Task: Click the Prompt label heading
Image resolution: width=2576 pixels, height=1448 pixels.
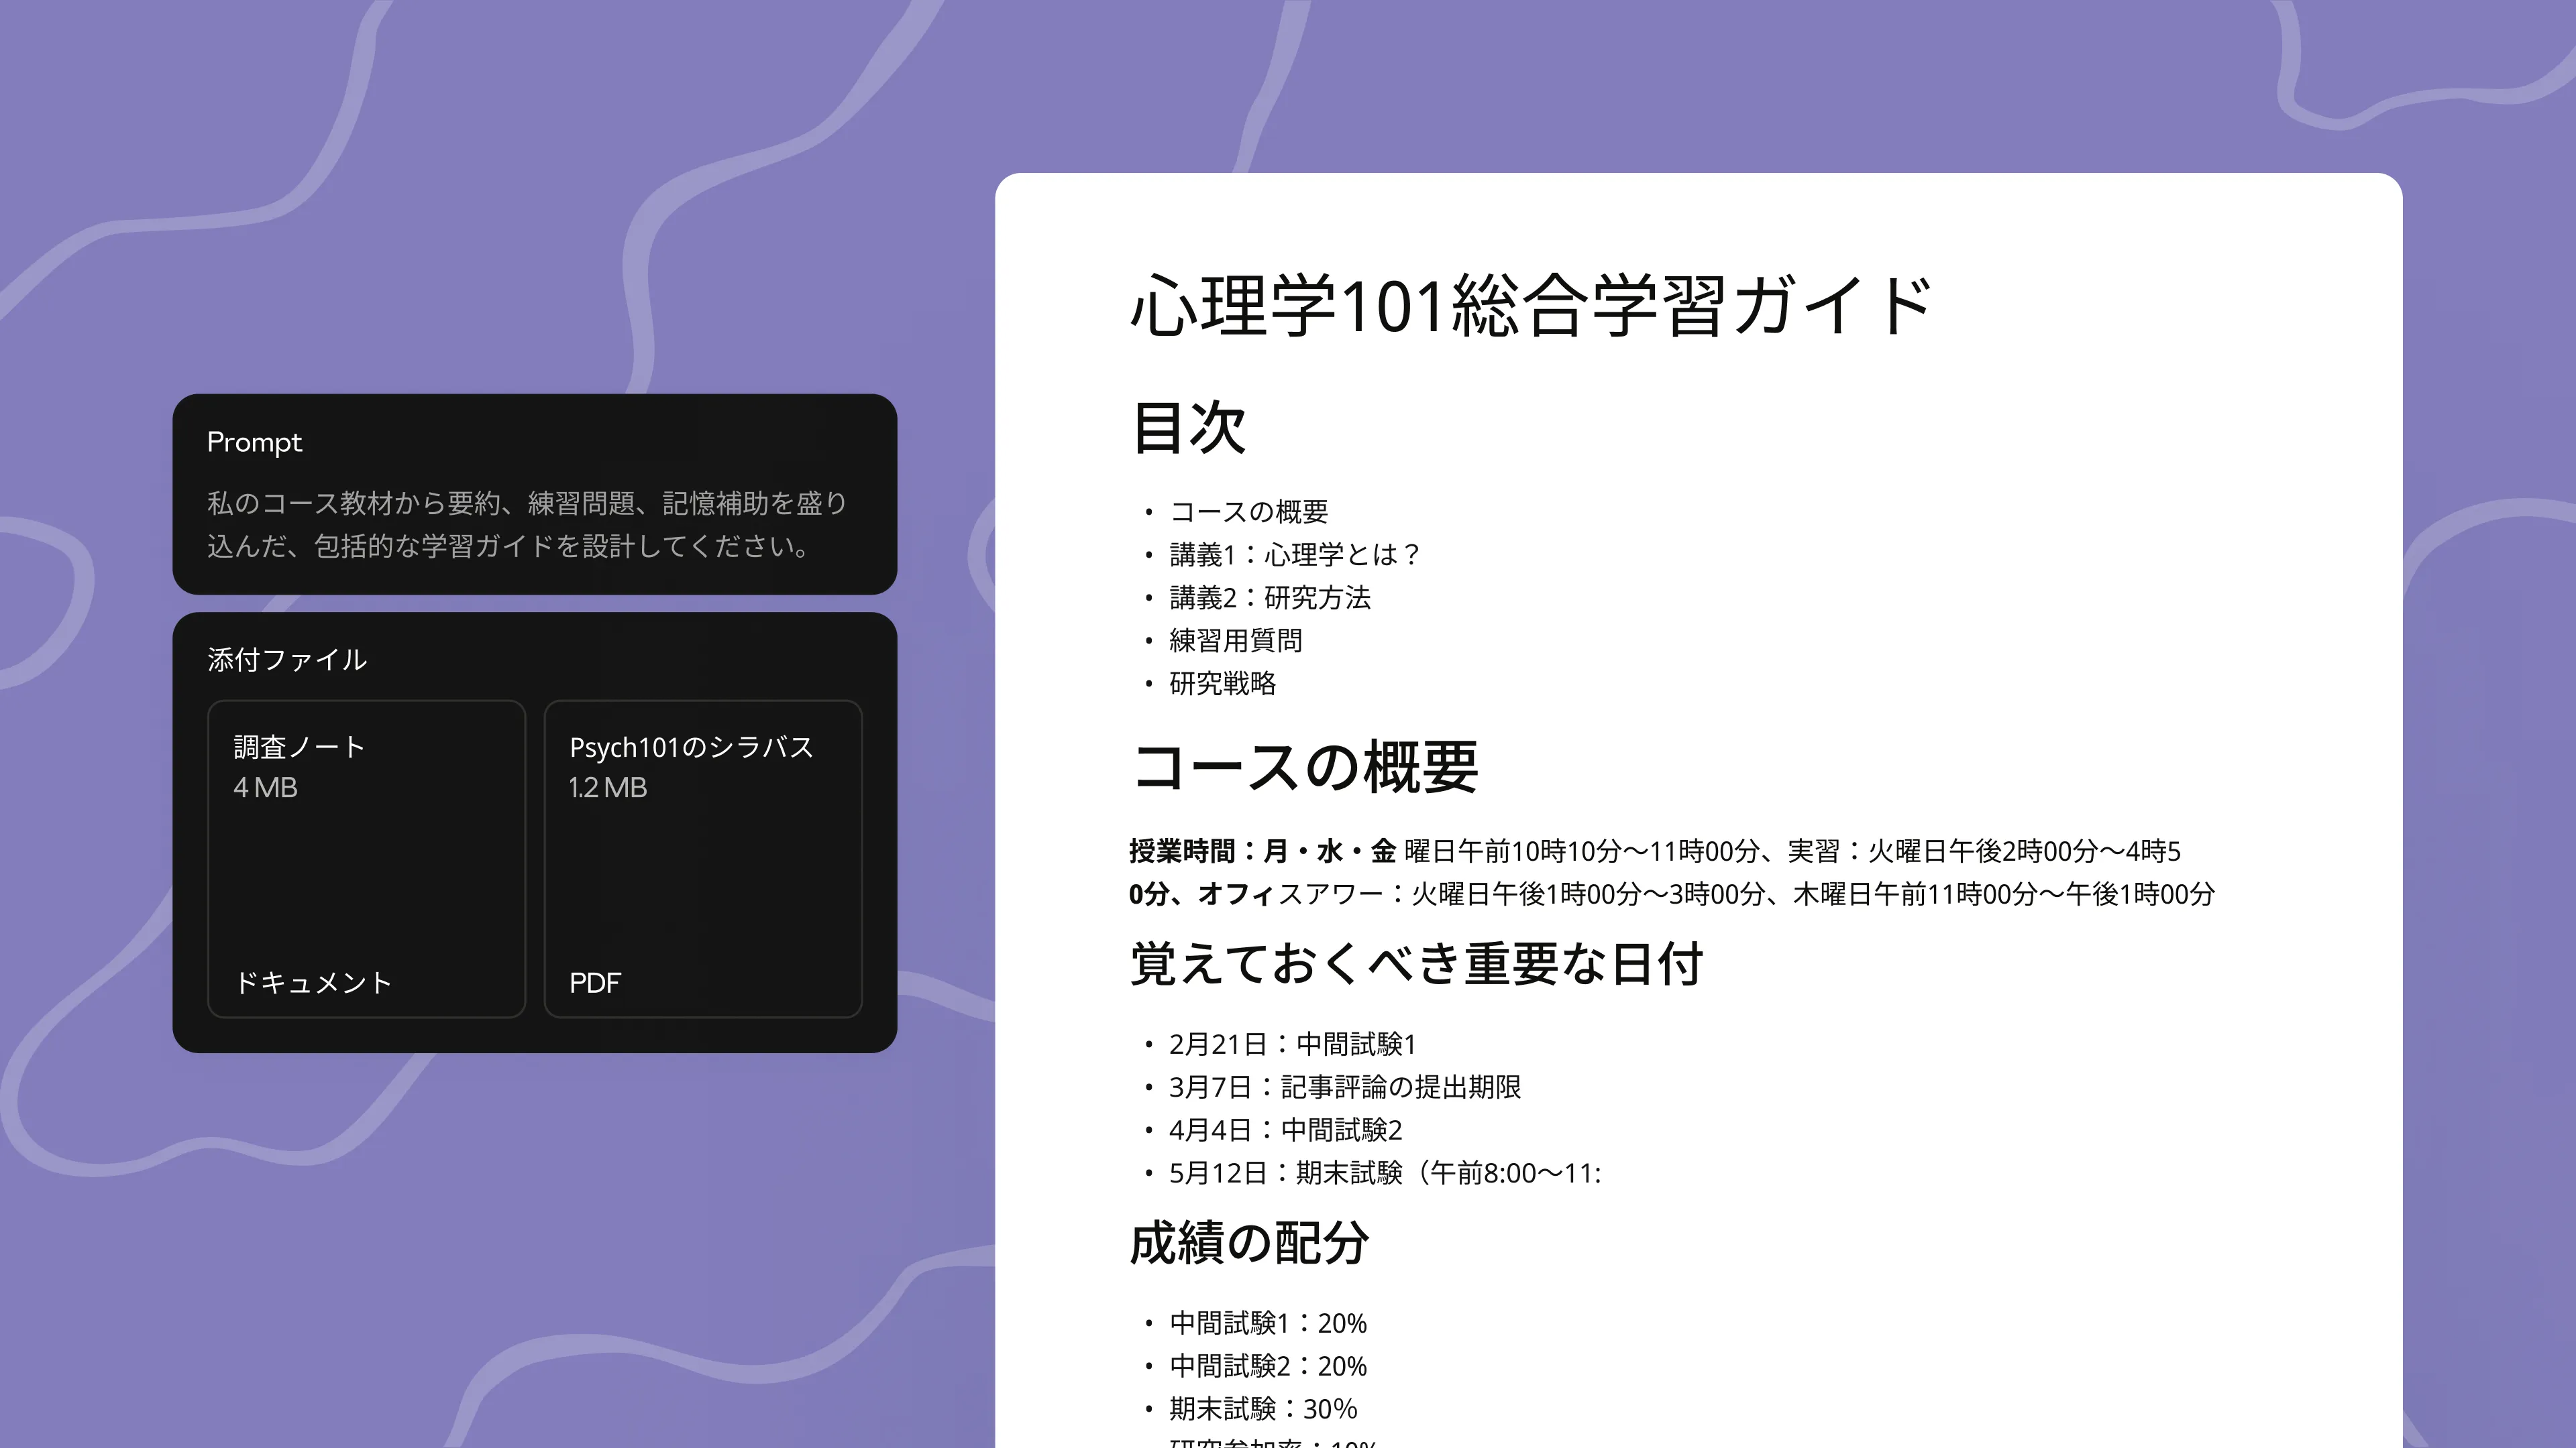Action: click(x=254, y=442)
